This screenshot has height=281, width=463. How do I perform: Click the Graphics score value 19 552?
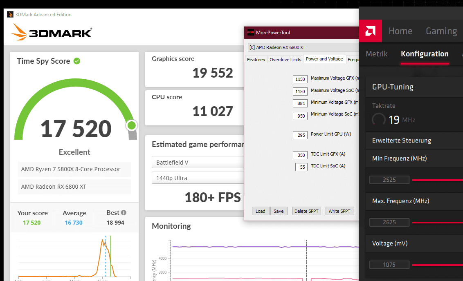tap(213, 73)
